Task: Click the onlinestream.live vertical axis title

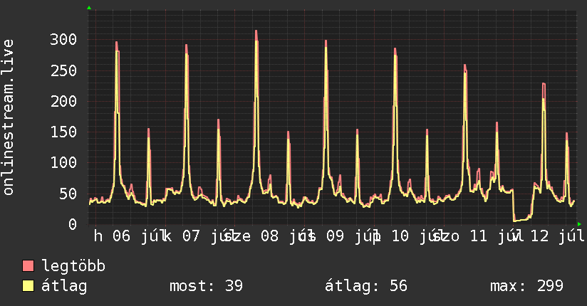Action: click(x=9, y=117)
